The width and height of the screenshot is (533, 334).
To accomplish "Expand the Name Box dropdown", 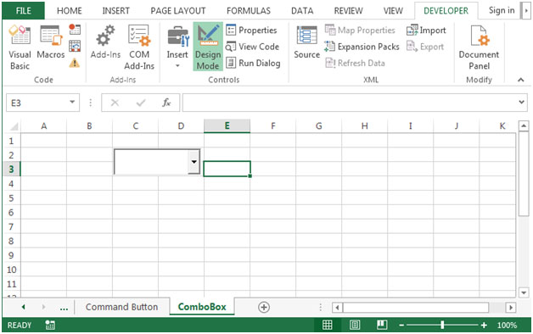I will 72,103.
